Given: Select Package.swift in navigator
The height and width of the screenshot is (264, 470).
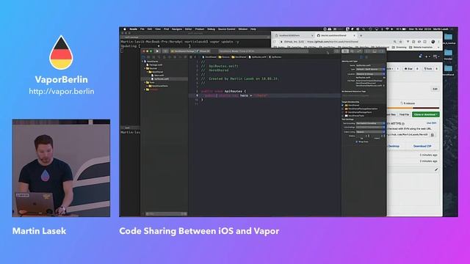Looking at the screenshot, I should pos(156,65).
